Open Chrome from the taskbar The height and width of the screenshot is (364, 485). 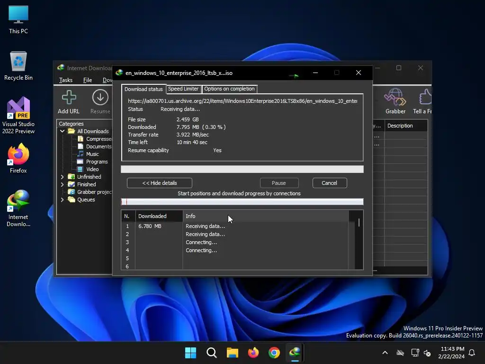[274, 353]
